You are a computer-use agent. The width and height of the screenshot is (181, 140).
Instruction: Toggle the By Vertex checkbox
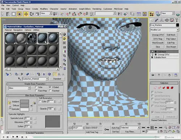152,92
